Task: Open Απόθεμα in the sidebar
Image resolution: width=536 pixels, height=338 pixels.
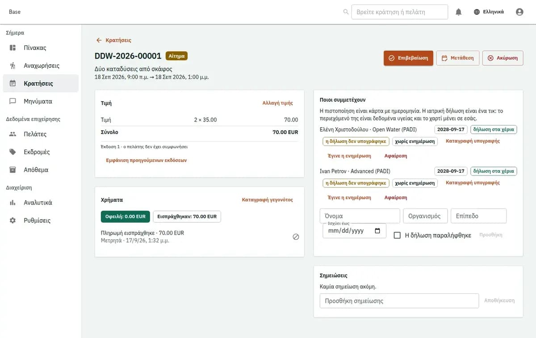Action: pos(41,170)
